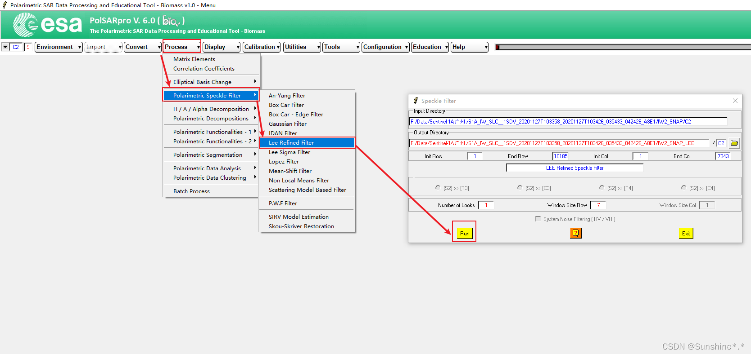Choose Lopez Filter from submenu
The width and height of the screenshot is (751, 354).
tap(307, 161)
